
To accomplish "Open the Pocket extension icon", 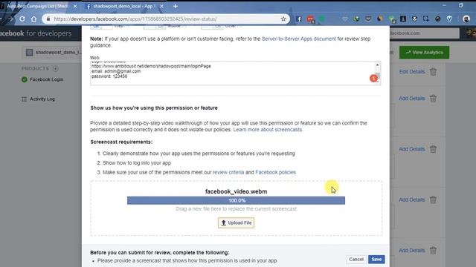I will point(368,19).
